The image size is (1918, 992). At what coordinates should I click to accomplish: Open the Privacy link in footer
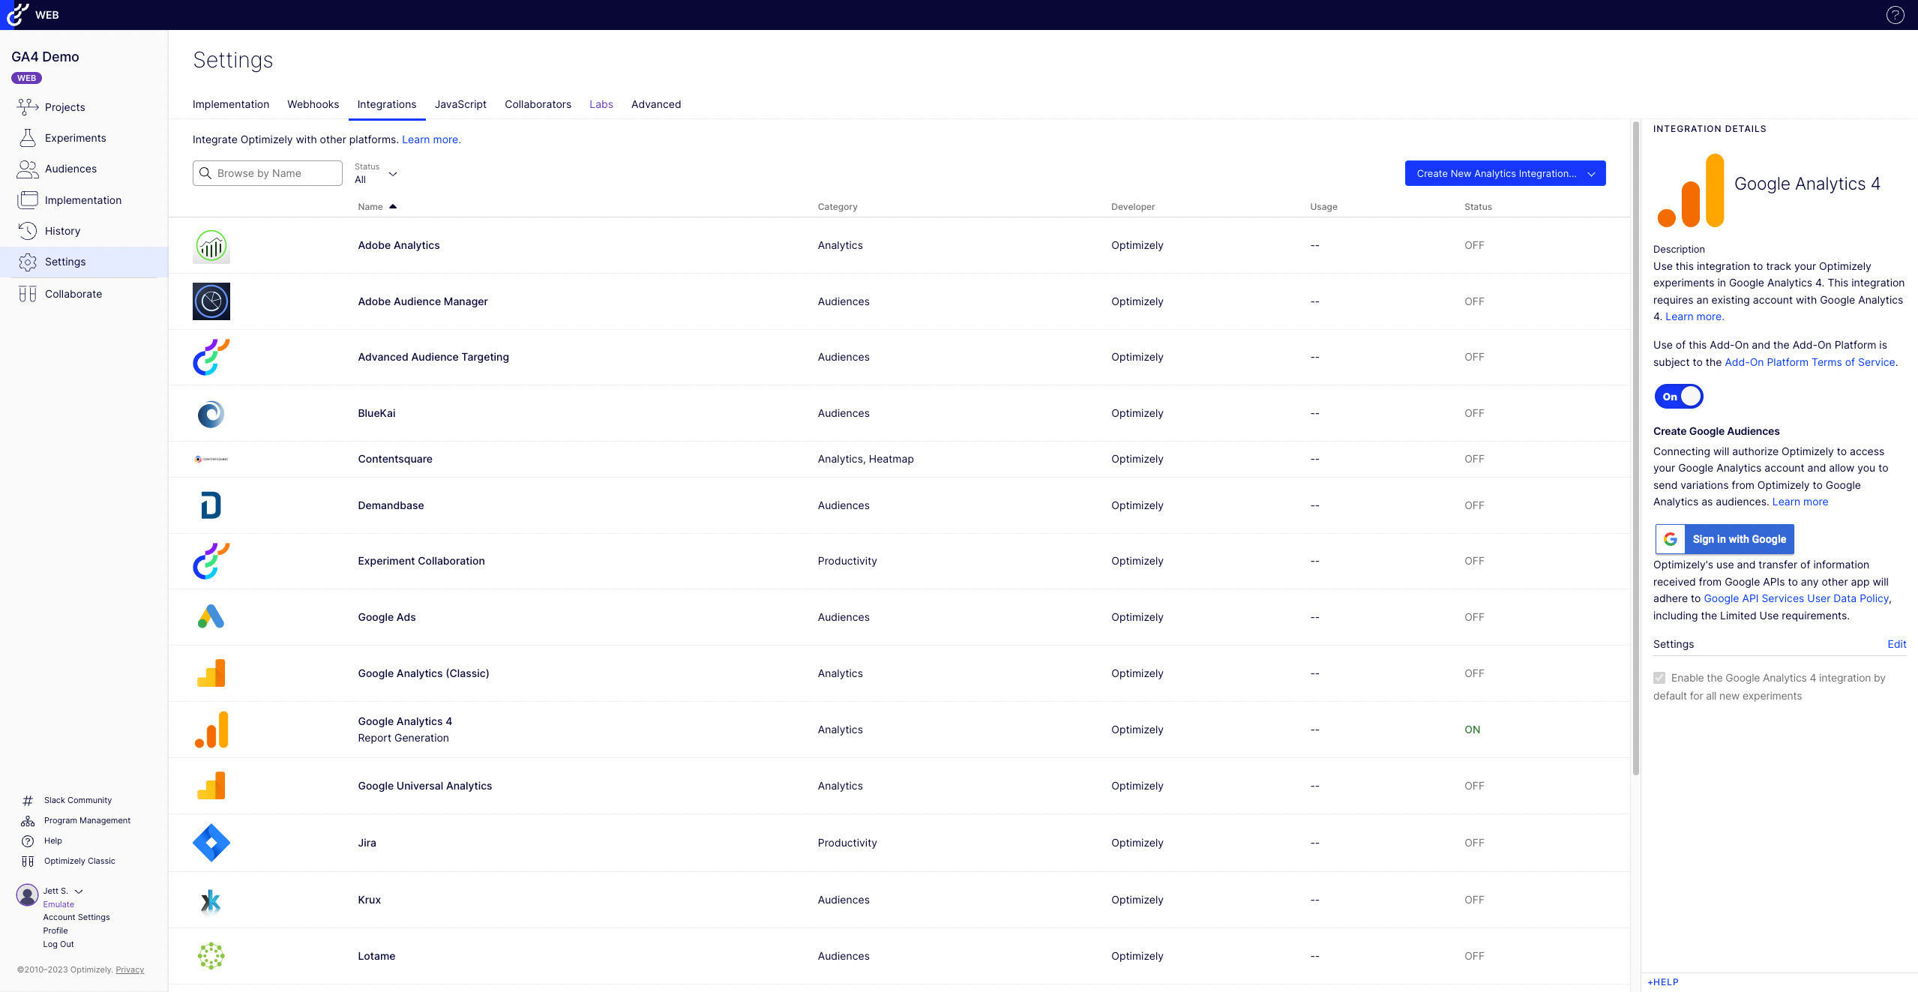click(x=130, y=970)
